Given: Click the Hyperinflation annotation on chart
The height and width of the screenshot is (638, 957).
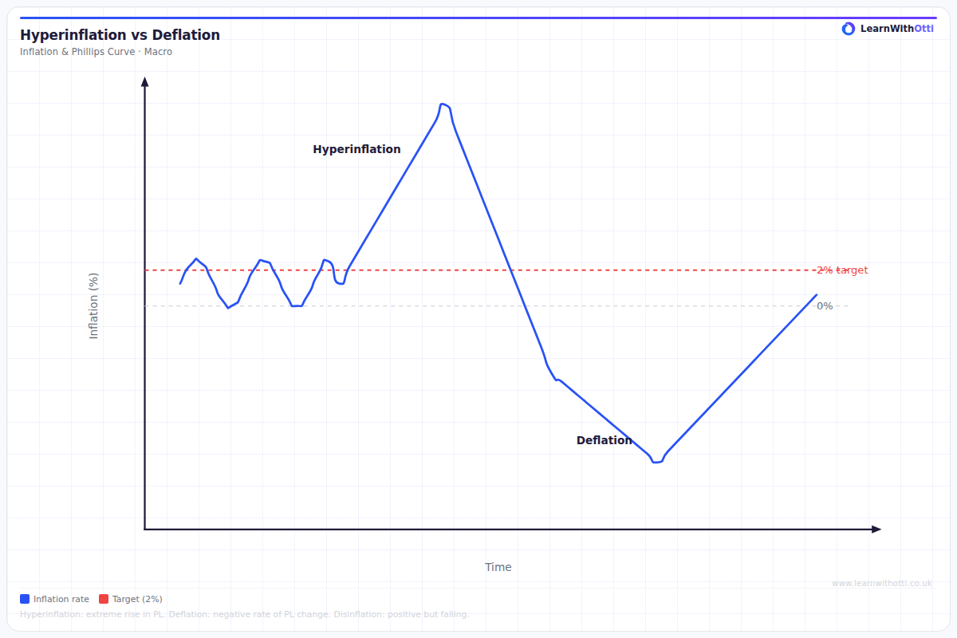Looking at the screenshot, I should coord(356,149).
